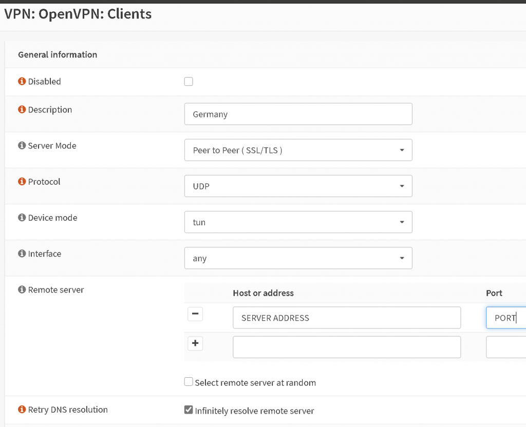Image resolution: width=526 pixels, height=427 pixels.
Task: Remove the SERVER ADDRESS remote server row
Action: 195,314
